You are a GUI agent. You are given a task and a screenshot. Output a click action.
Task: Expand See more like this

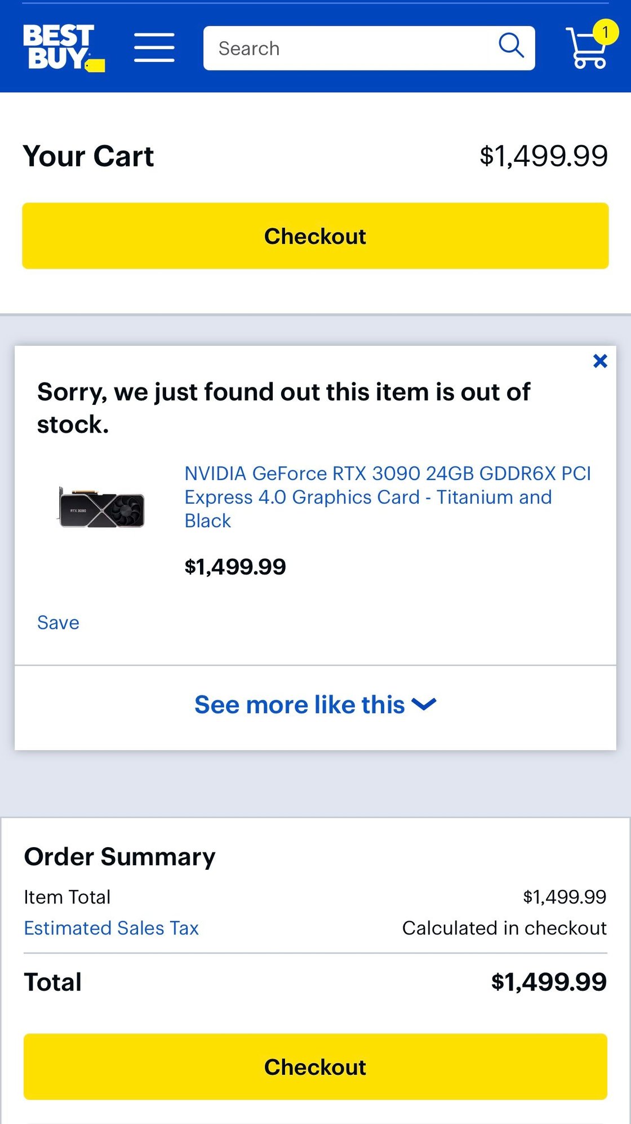click(300, 705)
